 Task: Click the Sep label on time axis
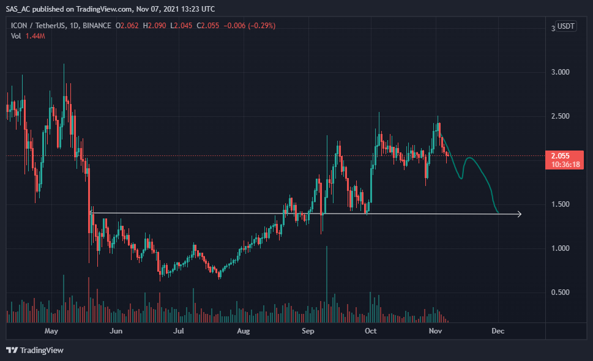coord(308,331)
